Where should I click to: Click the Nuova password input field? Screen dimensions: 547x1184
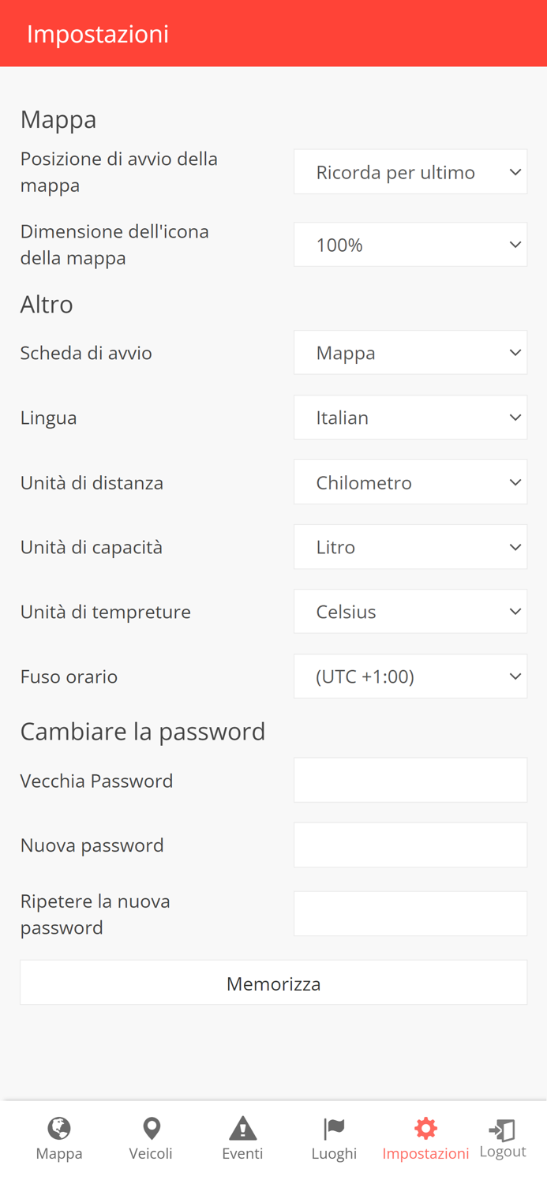pyautogui.click(x=410, y=845)
